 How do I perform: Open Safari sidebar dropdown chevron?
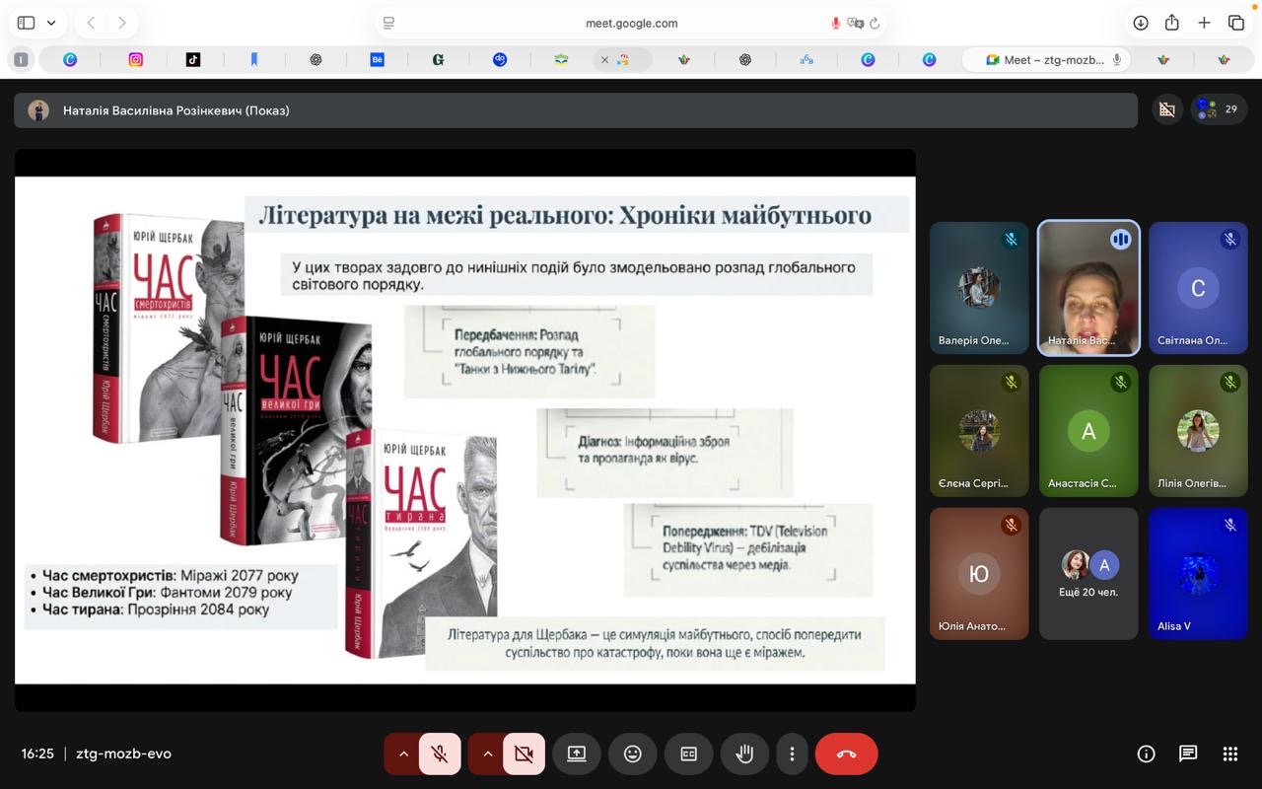[51, 23]
